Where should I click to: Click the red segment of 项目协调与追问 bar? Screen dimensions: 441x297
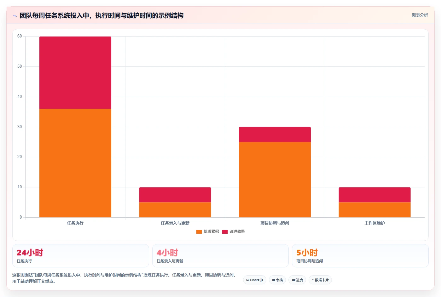[275, 134]
